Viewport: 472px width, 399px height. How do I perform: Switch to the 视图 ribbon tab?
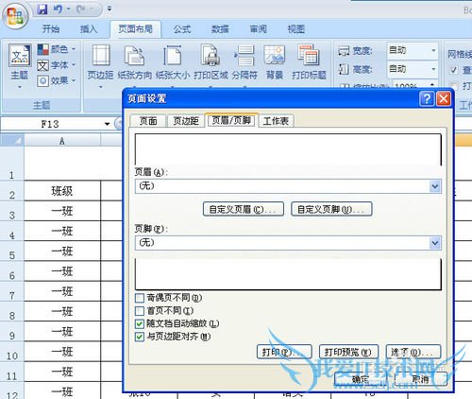coord(296,29)
